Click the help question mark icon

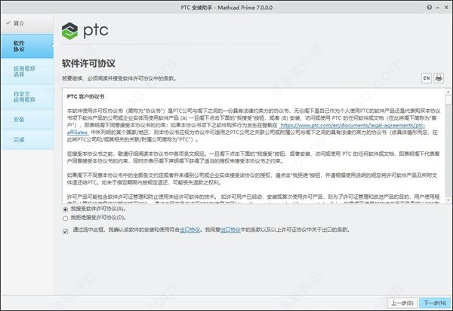click(430, 8)
